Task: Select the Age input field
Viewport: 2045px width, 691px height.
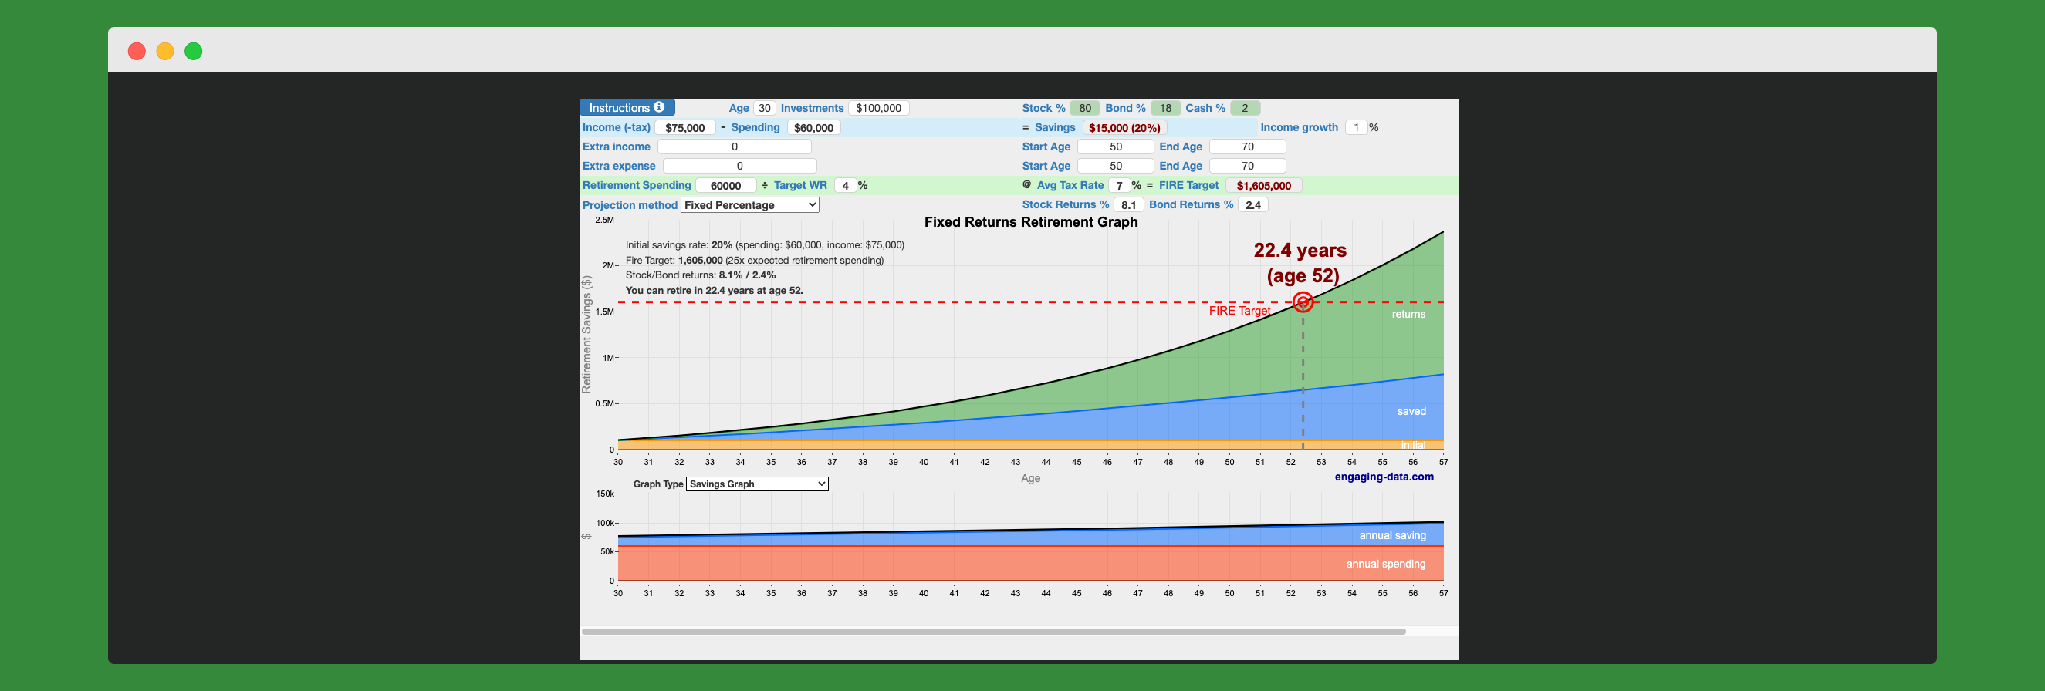Action: [764, 108]
